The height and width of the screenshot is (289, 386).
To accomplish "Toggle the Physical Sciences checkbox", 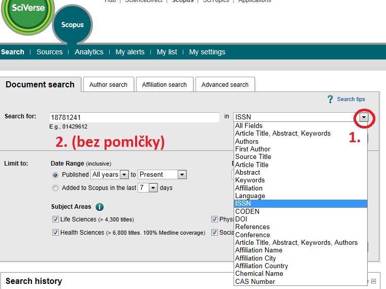I will point(214,219).
